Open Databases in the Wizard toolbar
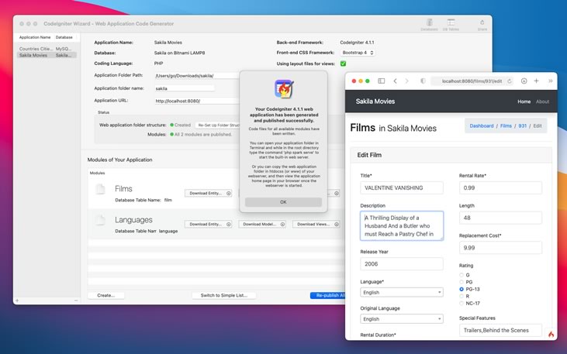The height and width of the screenshot is (354, 567). 429,25
